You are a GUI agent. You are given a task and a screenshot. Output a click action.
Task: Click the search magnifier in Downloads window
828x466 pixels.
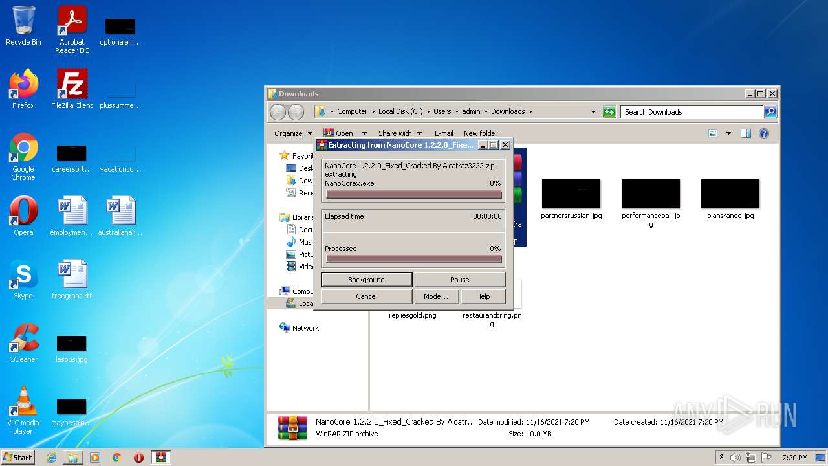coord(770,112)
